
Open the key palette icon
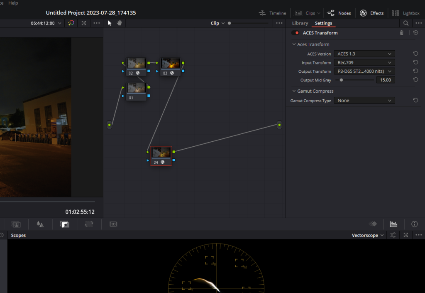coord(64,224)
